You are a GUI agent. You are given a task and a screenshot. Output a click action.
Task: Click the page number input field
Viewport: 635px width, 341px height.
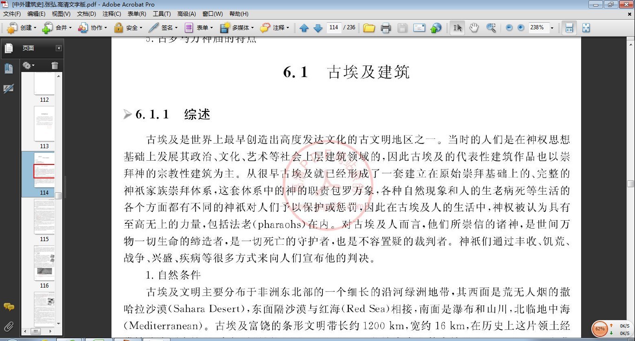point(334,27)
